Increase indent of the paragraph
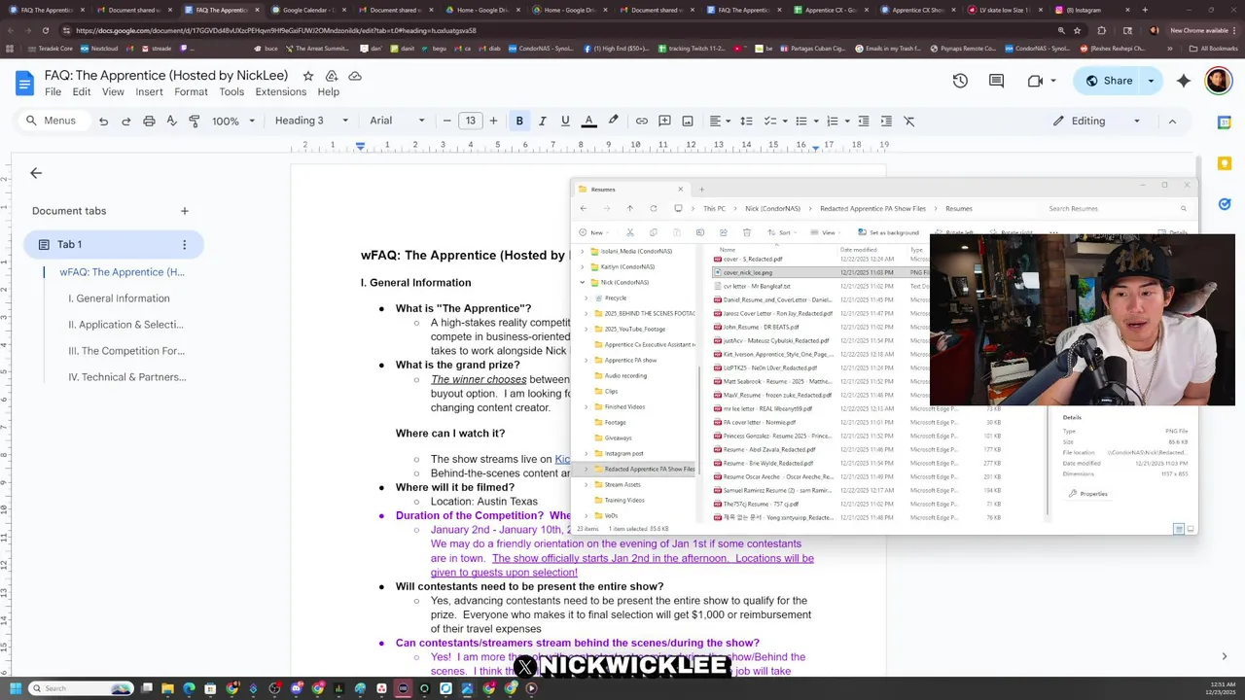1245x700 pixels. point(886,121)
